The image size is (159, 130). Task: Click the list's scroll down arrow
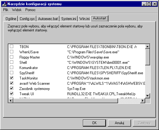[x=148, y=96]
